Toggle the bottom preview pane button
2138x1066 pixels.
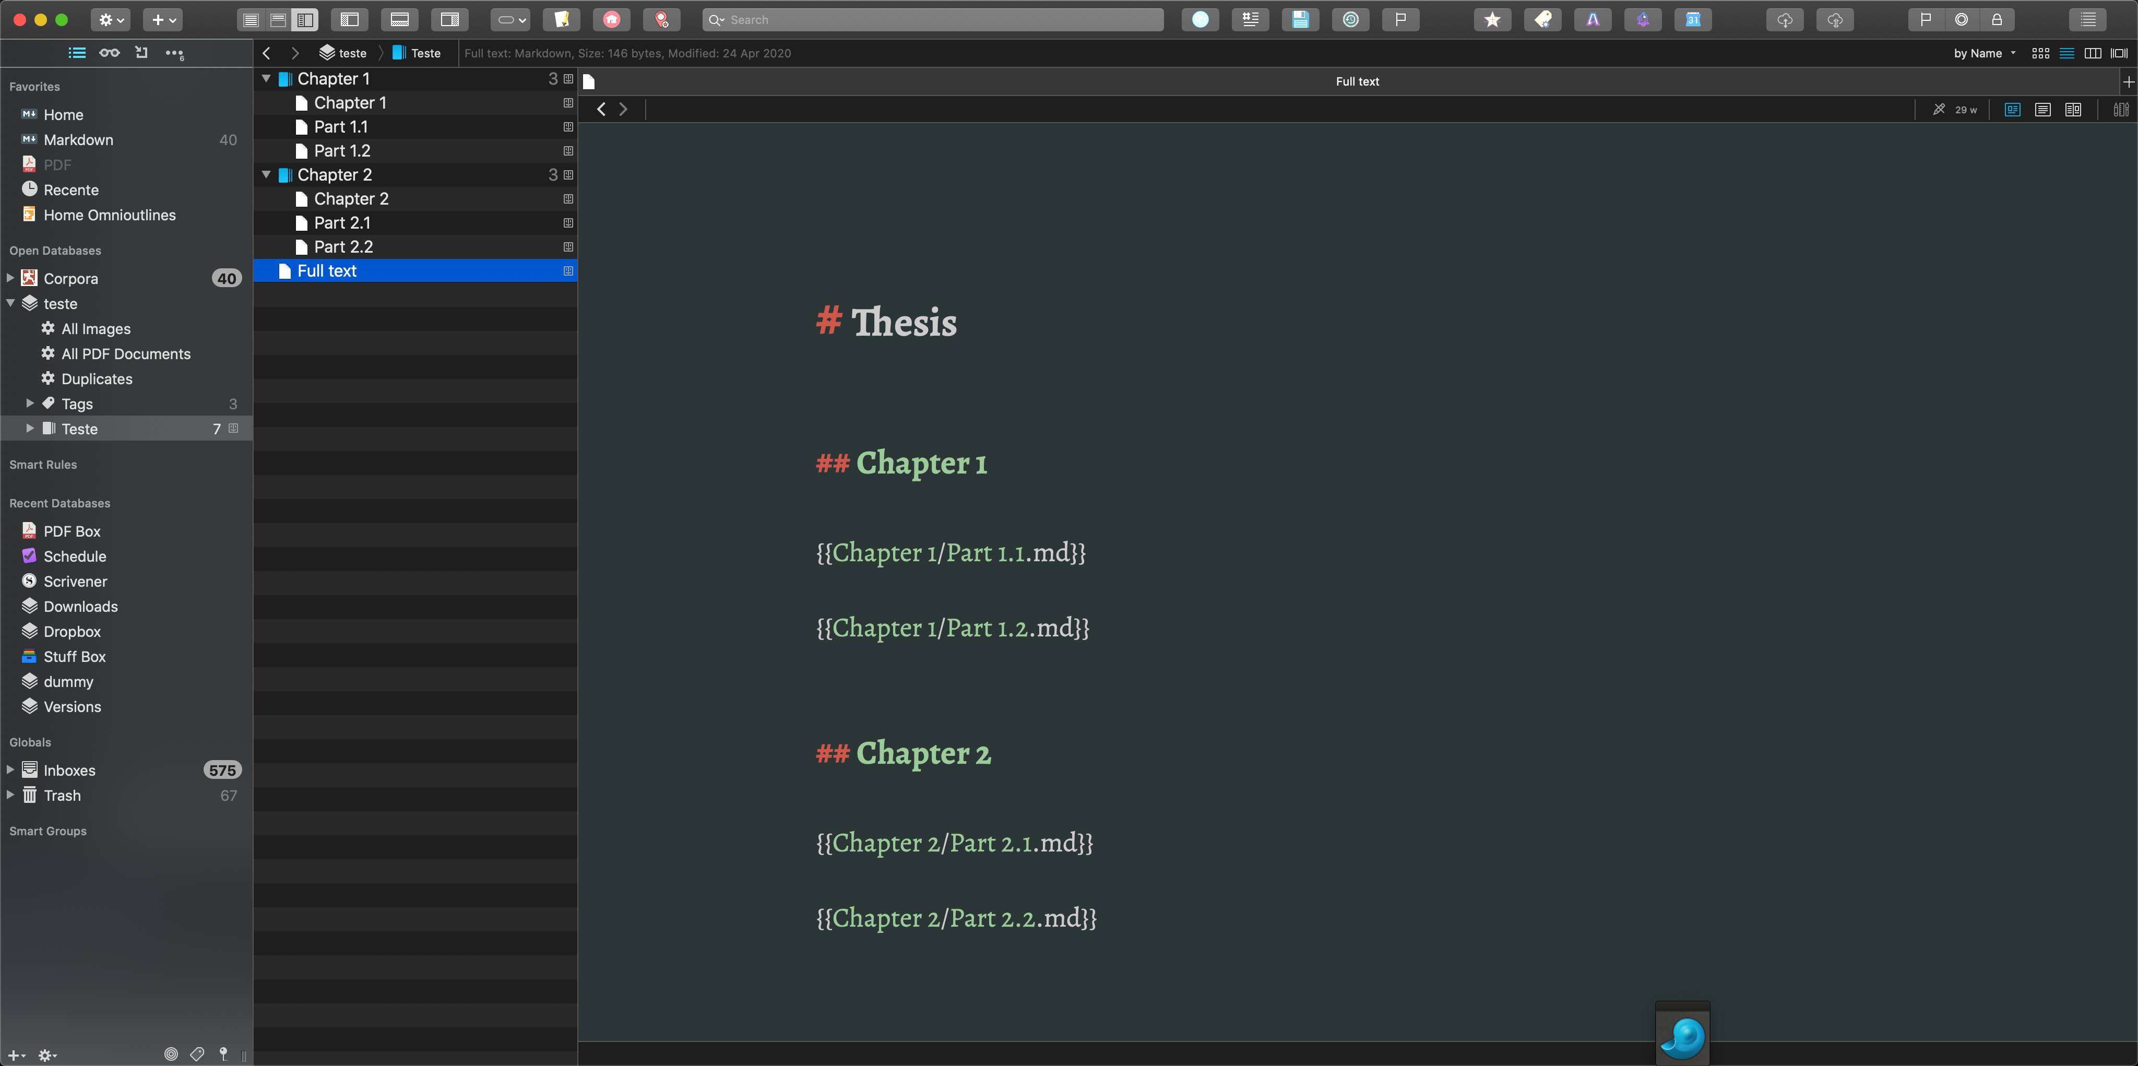399,20
